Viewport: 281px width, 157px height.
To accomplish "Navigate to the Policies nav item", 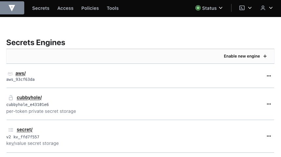I will [x=90, y=8].
